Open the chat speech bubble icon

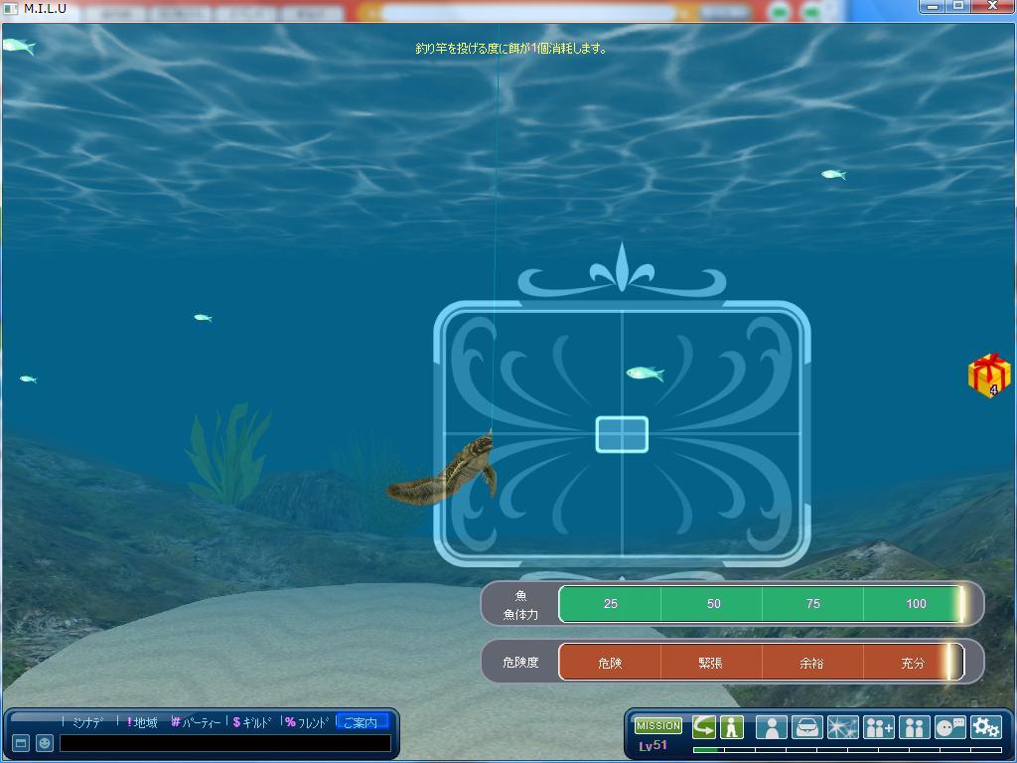pos(950,727)
